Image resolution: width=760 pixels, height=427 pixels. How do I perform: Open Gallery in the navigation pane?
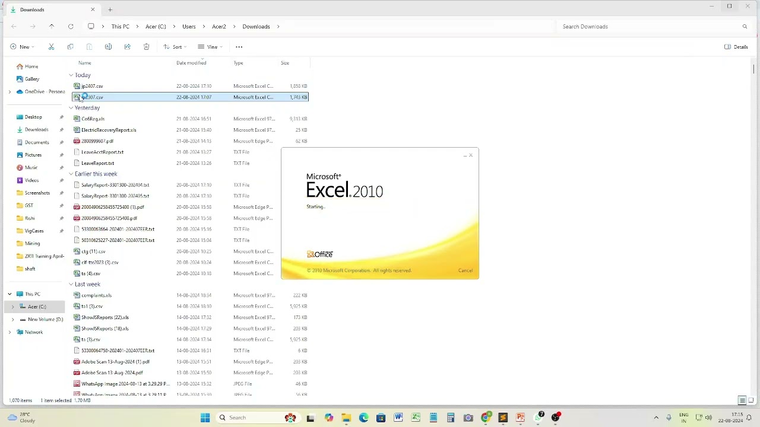point(32,79)
